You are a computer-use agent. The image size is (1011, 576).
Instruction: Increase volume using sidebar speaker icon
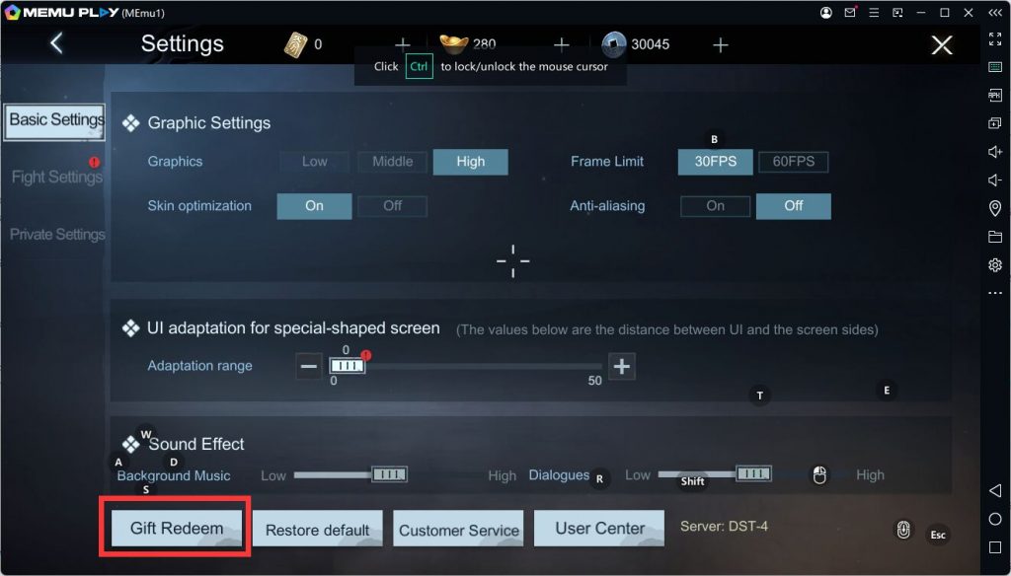995,152
